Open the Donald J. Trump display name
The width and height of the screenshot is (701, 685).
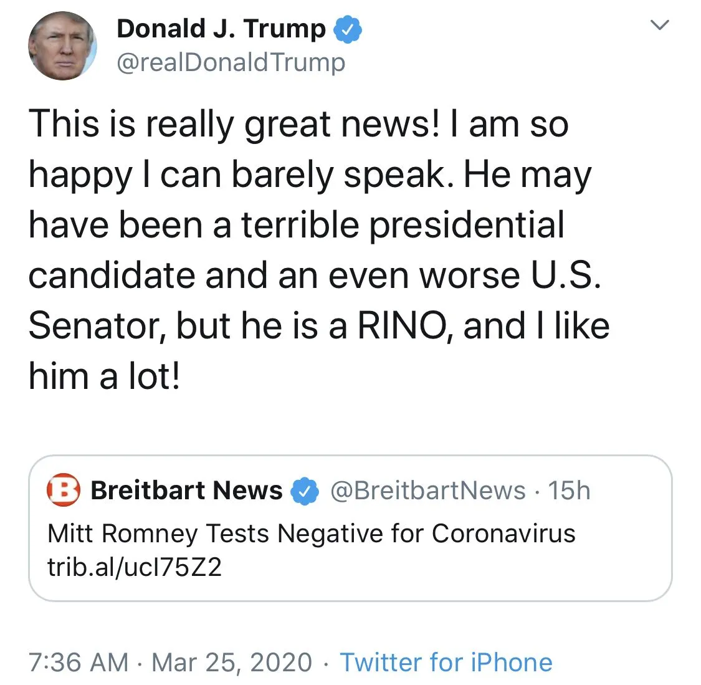click(x=221, y=29)
